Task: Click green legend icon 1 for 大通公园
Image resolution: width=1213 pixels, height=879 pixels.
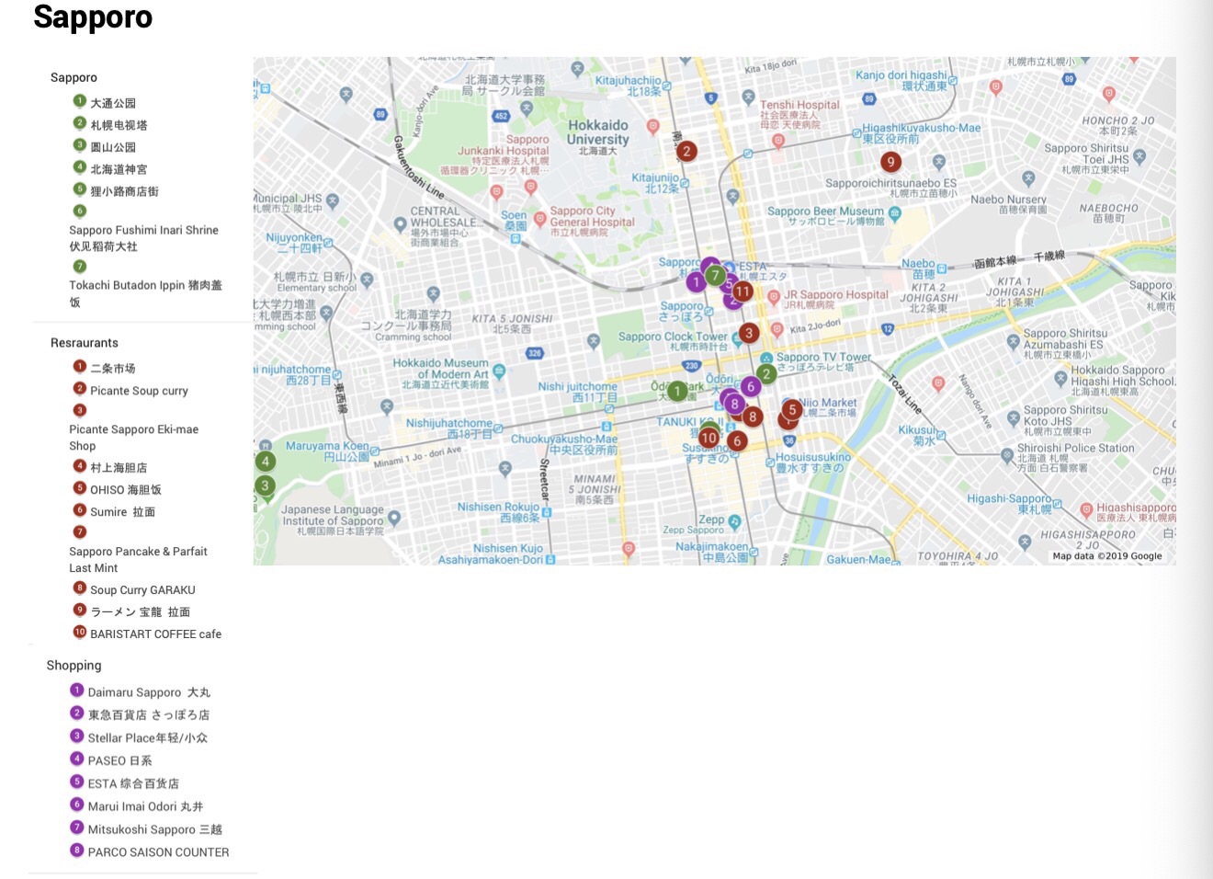Action: coord(80,101)
